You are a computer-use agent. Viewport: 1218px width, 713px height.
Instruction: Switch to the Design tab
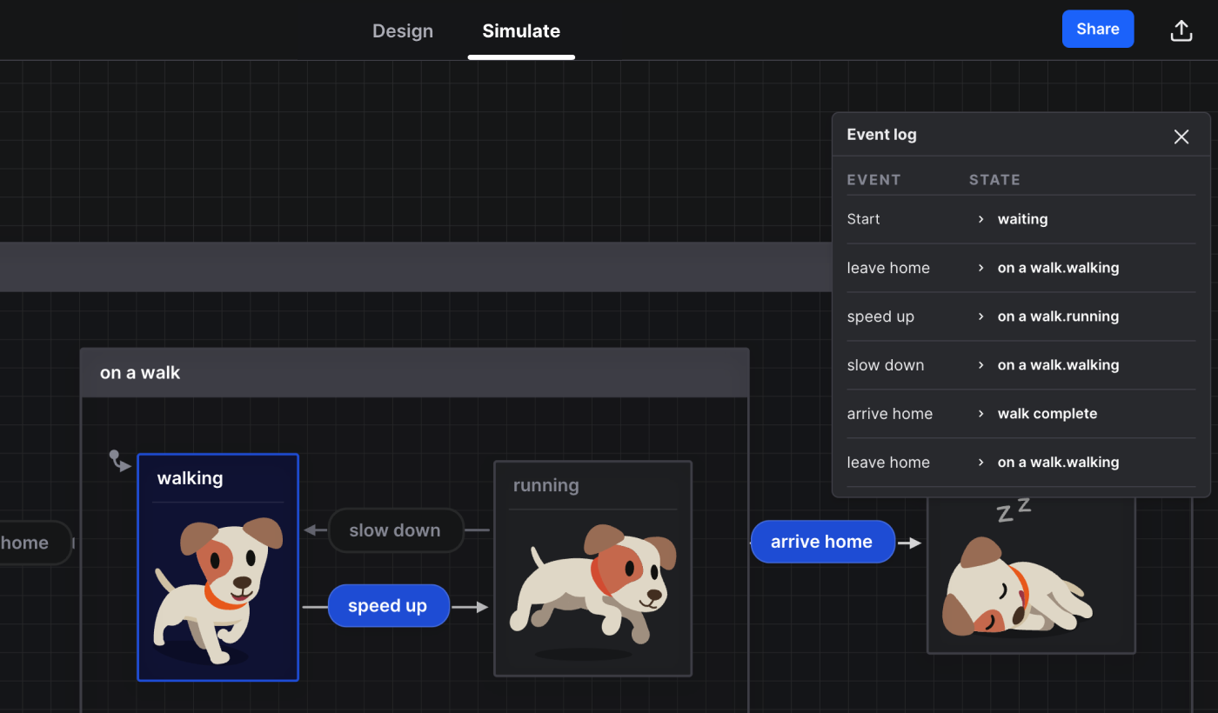pyautogui.click(x=403, y=31)
